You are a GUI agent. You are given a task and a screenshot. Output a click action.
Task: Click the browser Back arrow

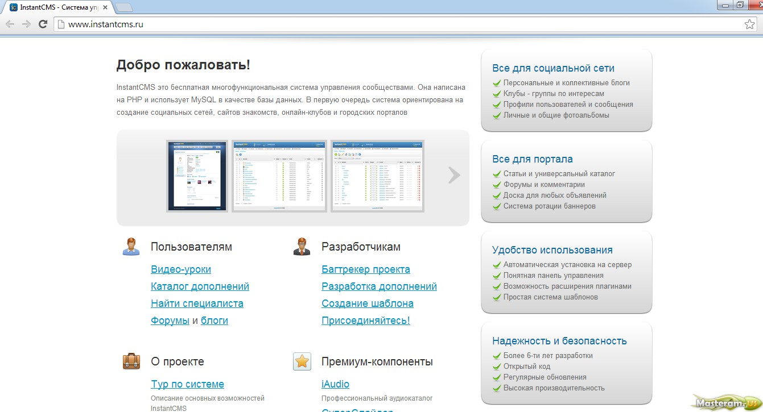(10, 24)
